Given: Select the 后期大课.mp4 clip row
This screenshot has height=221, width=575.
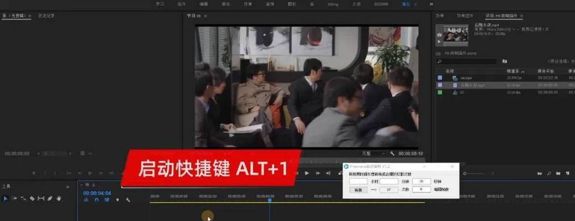Looking at the screenshot, I should click(505, 85).
